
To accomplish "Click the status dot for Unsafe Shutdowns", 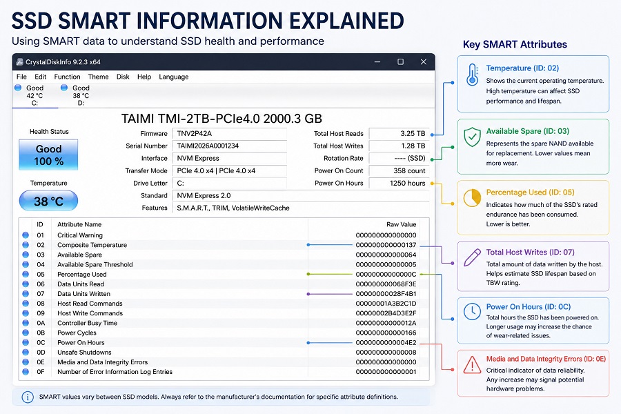I will 26,352.
